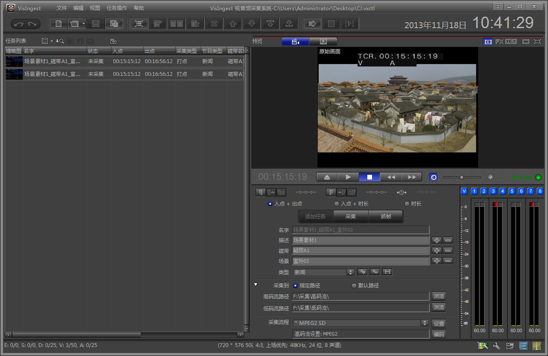Click the Save All icon in toolbar
Image resolution: width=548 pixels, height=356 pixels.
[x=114, y=24]
